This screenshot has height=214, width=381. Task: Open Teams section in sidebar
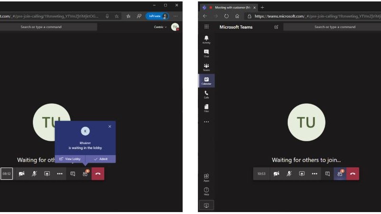click(x=206, y=67)
